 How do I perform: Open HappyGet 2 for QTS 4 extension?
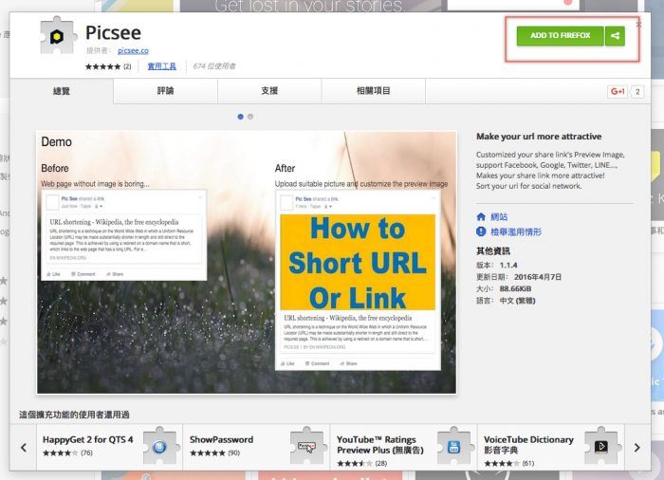coord(109,447)
